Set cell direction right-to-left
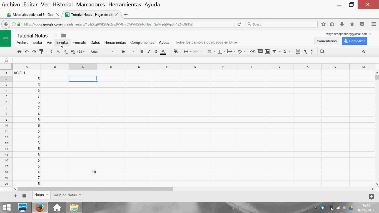The height and width of the screenshot is (213, 379). point(312,52)
